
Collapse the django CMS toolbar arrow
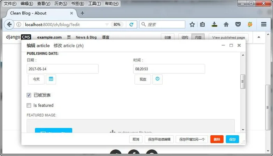[259, 37]
